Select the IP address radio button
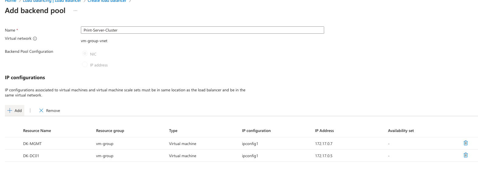 [85, 65]
